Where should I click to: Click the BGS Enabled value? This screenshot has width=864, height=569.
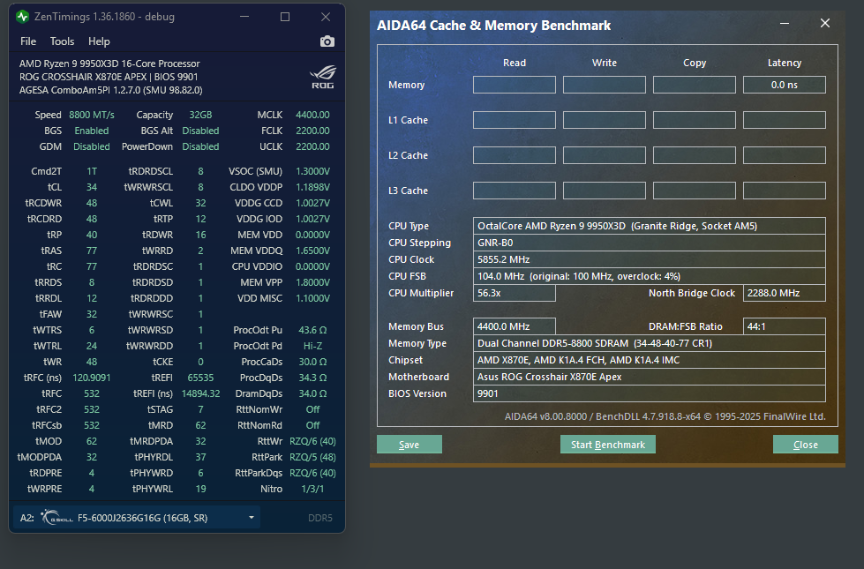click(92, 131)
